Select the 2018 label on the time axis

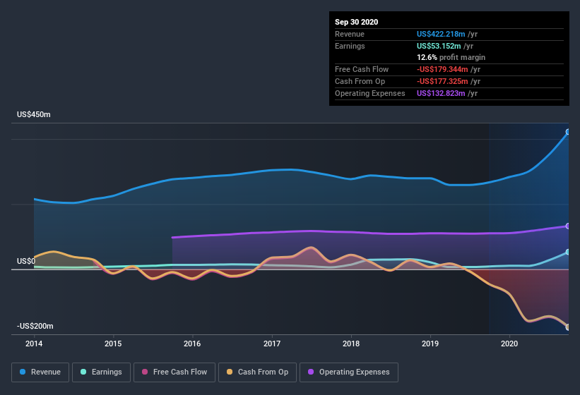(x=351, y=344)
